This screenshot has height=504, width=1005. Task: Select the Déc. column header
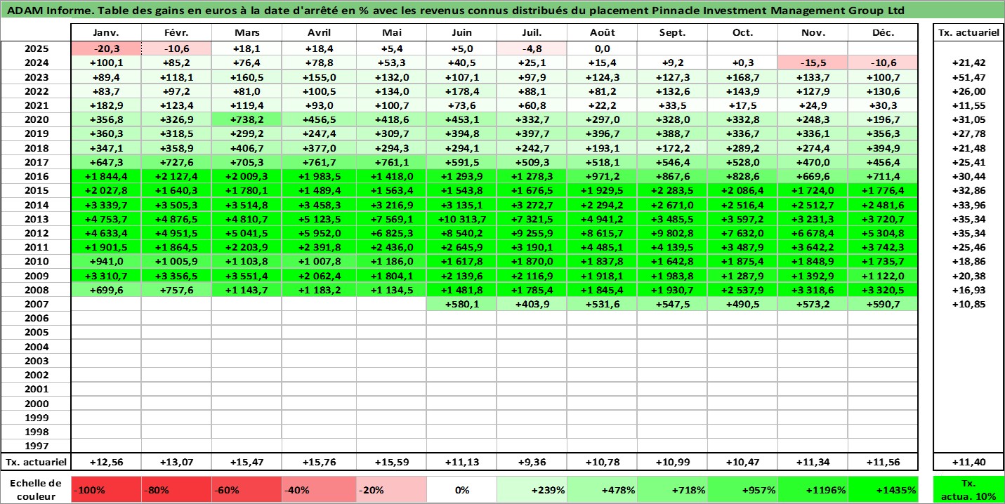(x=884, y=33)
